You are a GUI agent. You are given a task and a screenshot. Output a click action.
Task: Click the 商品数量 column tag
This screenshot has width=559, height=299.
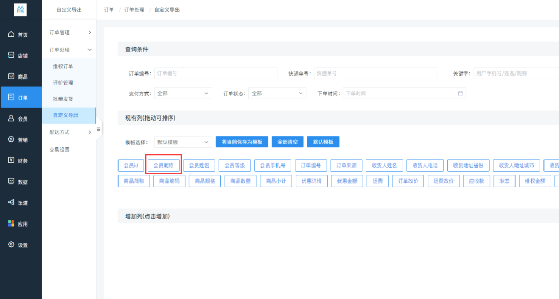[x=240, y=181]
